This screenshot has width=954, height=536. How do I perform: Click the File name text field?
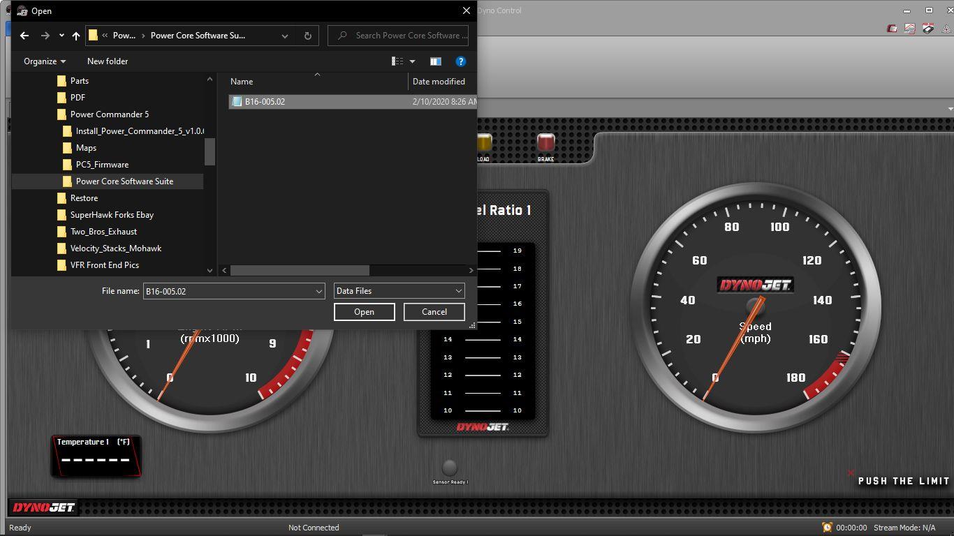pyautogui.click(x=228, y=291)
